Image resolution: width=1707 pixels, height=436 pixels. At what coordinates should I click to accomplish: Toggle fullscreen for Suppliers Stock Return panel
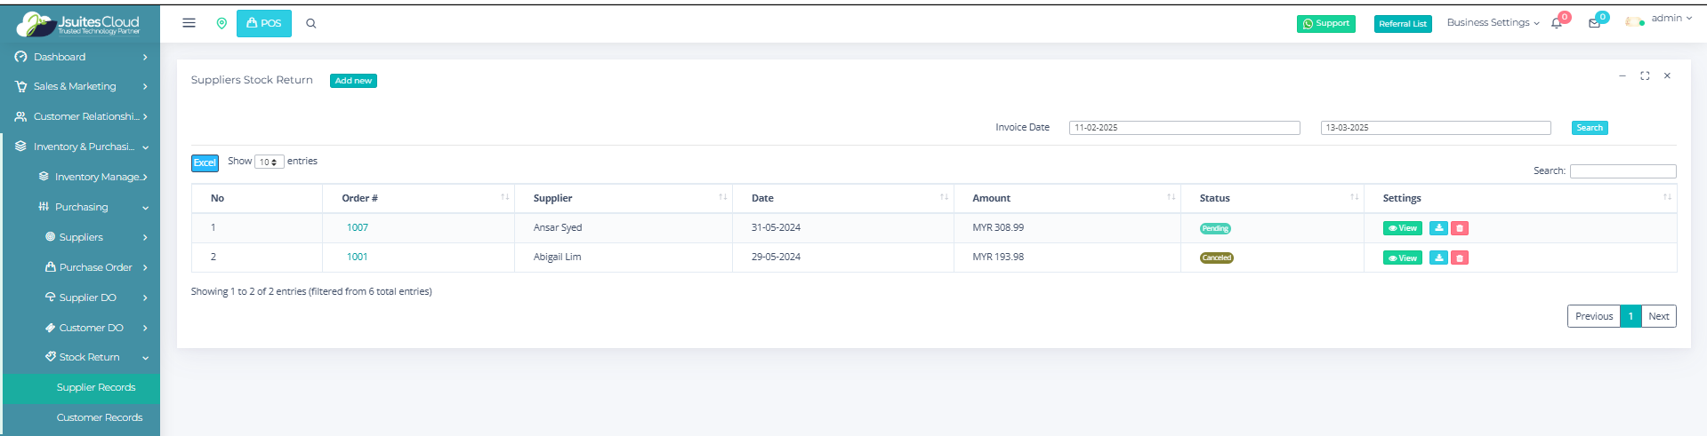(1645, 76)
